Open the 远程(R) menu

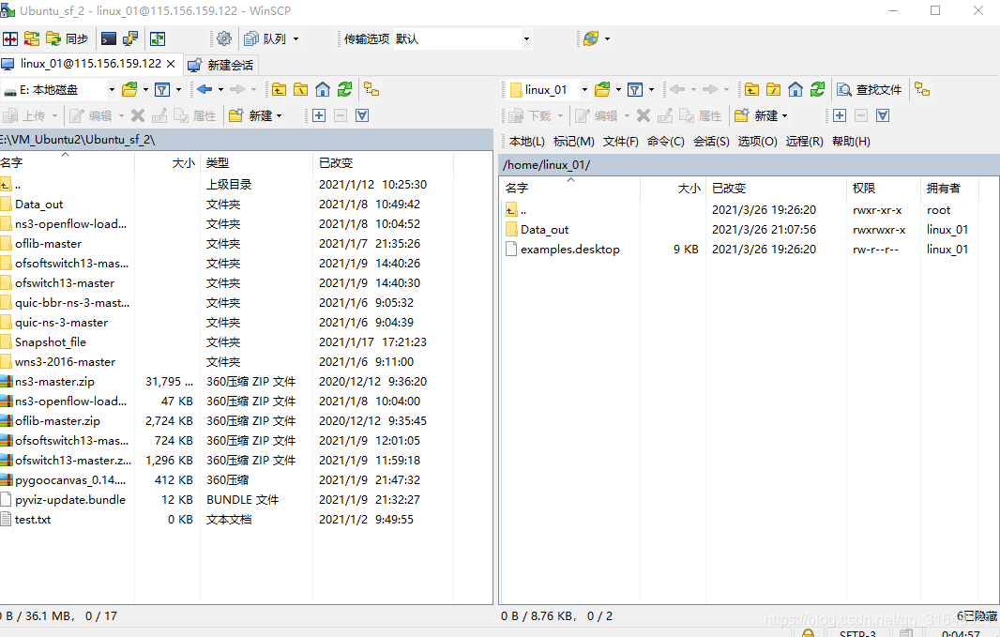804,142
